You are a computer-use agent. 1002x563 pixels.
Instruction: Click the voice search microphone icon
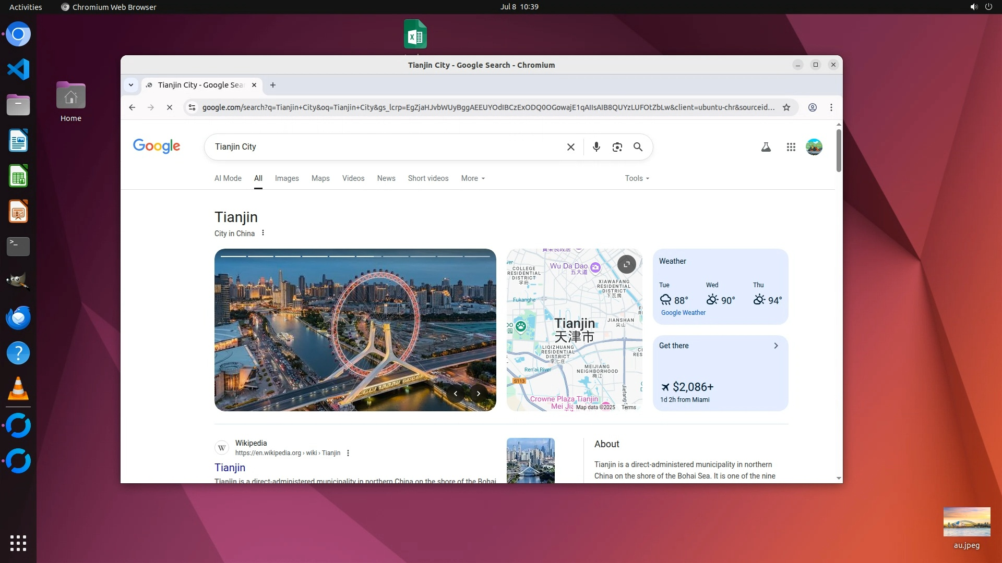(596, 147)
